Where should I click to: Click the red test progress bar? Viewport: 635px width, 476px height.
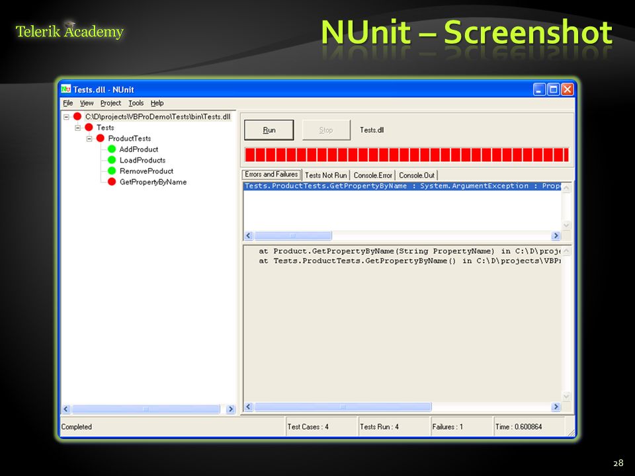(x=407, y=155)
